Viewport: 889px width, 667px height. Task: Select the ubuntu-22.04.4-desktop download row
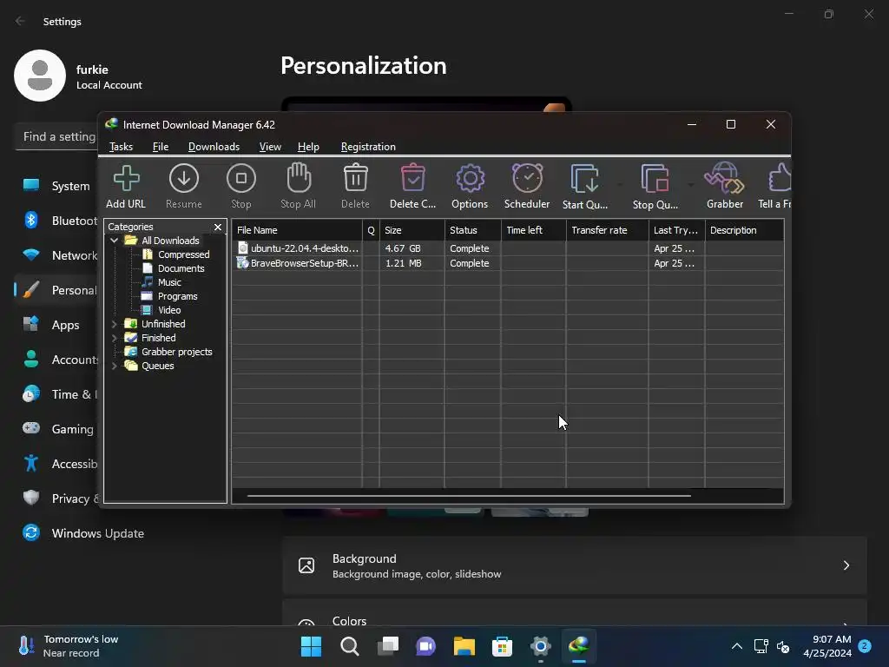point(508,248)
